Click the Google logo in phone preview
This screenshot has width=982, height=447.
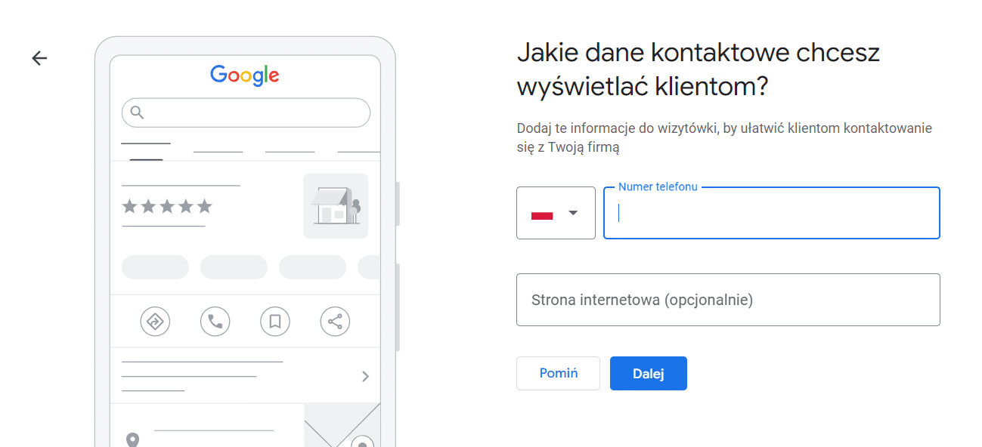(245, 76)
